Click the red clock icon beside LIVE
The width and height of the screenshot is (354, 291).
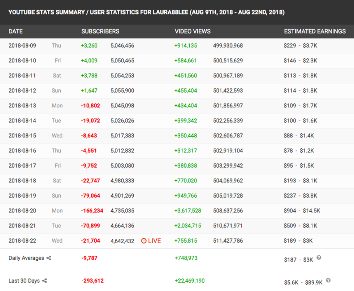point(144,241)
